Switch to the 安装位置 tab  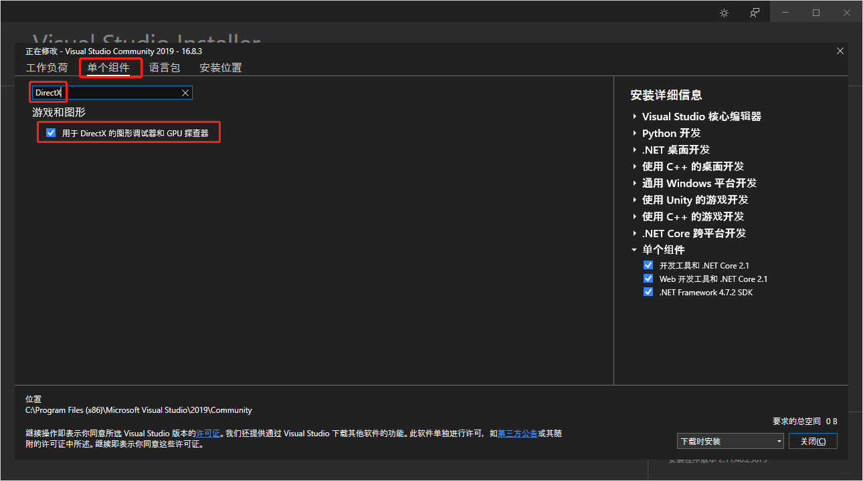coord(221,67)
